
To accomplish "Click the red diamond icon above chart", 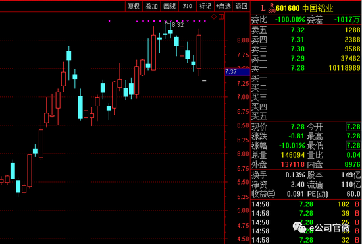I will pyautogui.click(x=214, y=16).
